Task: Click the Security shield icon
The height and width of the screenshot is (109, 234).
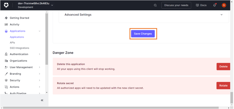Action: (x=6, y=80)
